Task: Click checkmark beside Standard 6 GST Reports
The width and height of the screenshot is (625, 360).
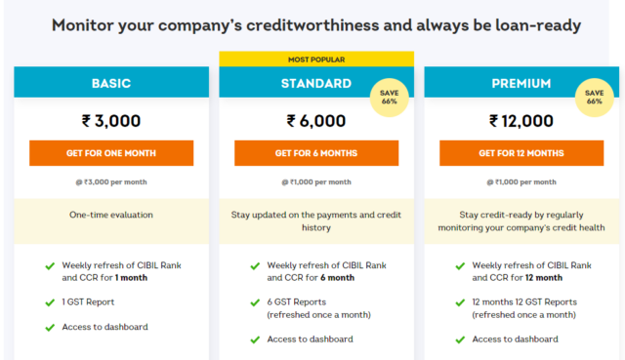Action: coord(255,302)
